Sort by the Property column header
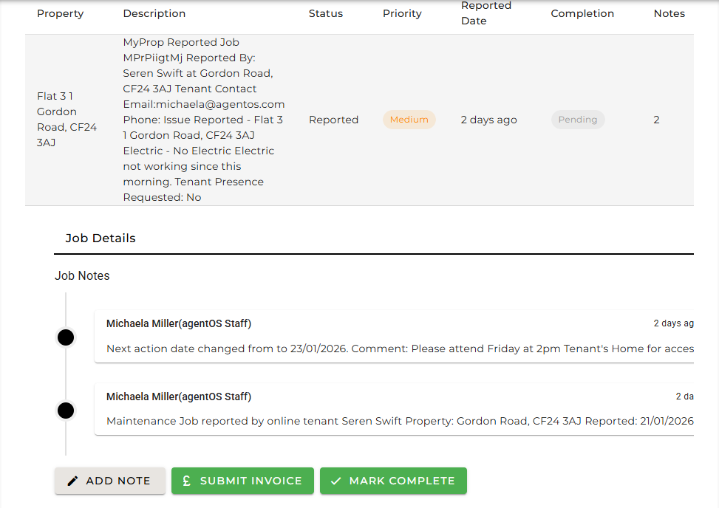Screen dimensions: 719x508 60,13
